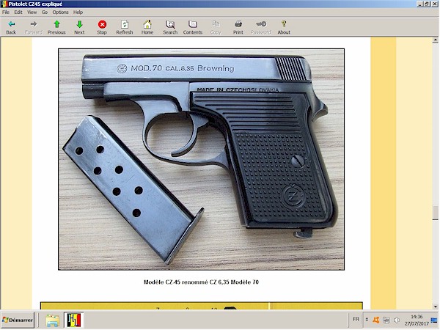Open the file explorer taskbar icon
This screenshot has width=440, height=330.
tap(53, 320)
